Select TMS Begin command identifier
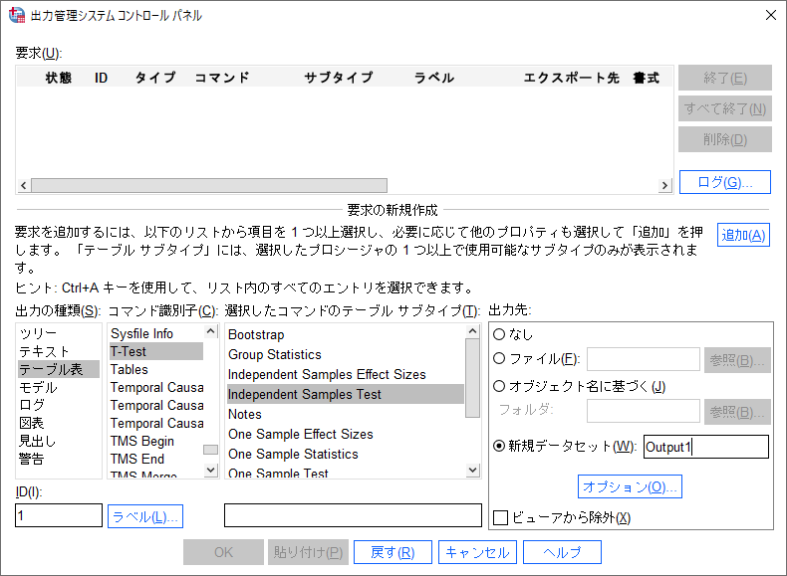The height and width of the screenshot is (576, 787). click(x=156, y=441)
